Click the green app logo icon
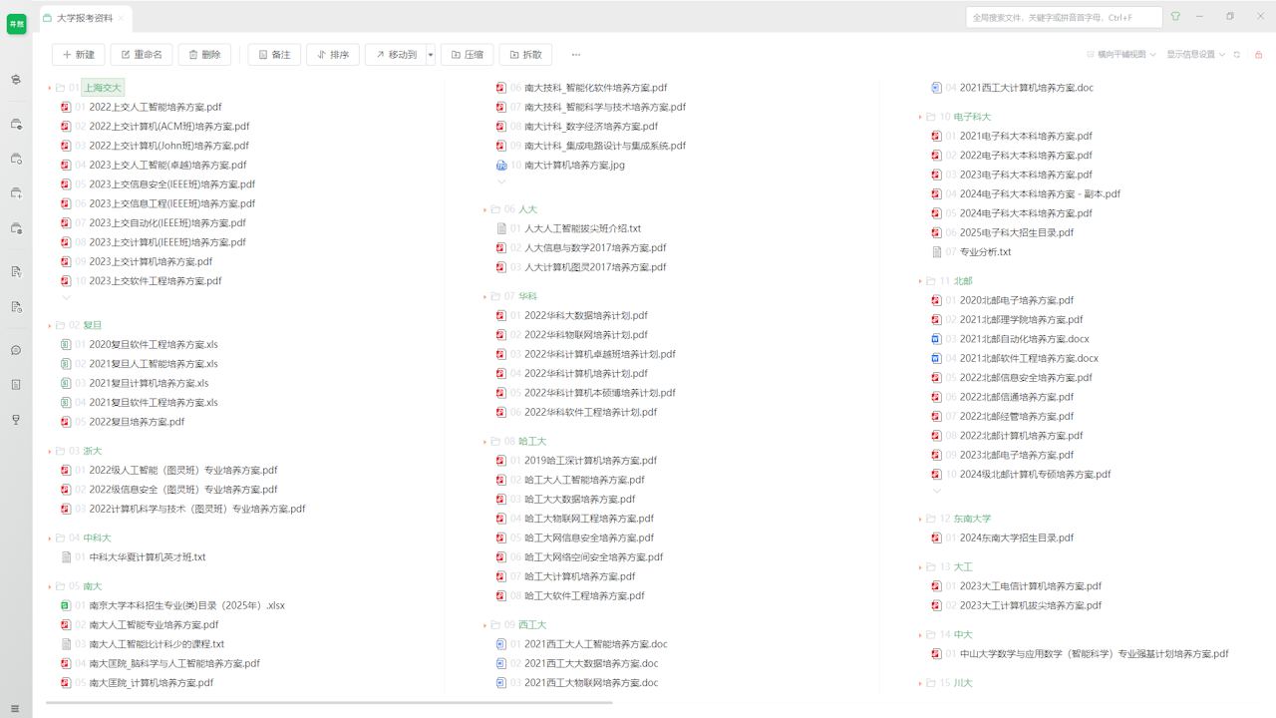This screenshot has width=1276, height=718. coord(16,25)
